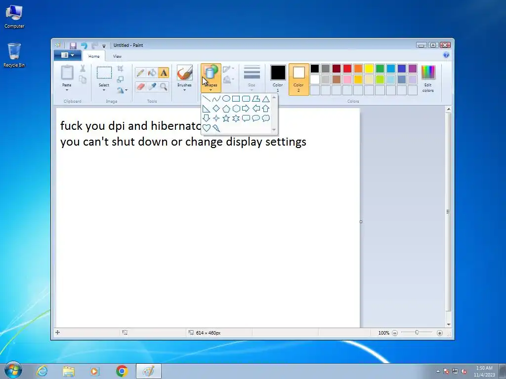Choose the Diamond shape
The height and width of the screenshot is (379, 506).
coord(216,109)
